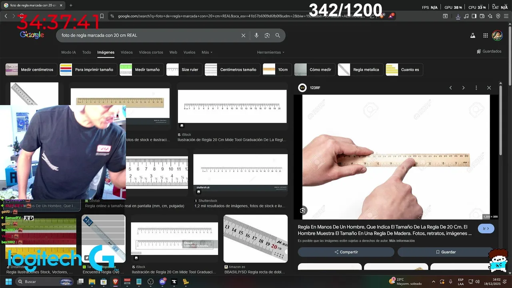The height and width of the screenshot is (288, 512).
Task: Open a new browser tab
Action: pos(71,6)
